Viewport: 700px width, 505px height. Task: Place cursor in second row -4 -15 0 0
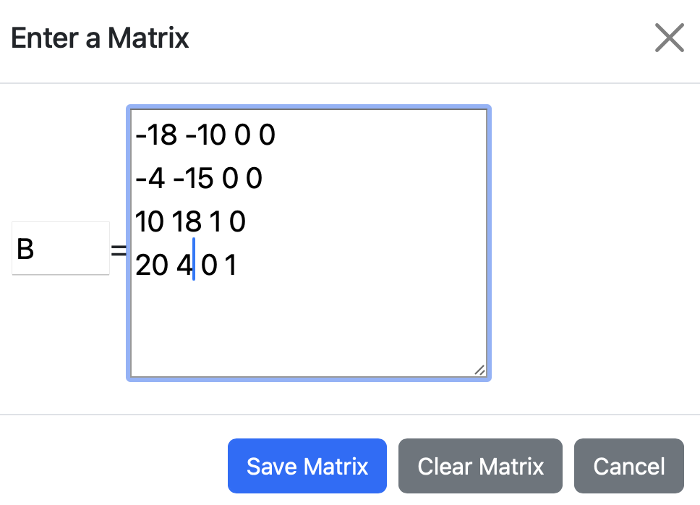click(198, 179)
